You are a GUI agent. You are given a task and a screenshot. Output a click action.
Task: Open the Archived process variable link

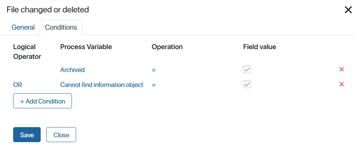click(72, 70)
